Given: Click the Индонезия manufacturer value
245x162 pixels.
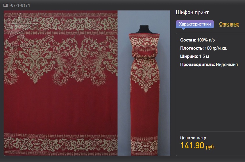Looking at the screenshot, I should click(x=227, y=64).
